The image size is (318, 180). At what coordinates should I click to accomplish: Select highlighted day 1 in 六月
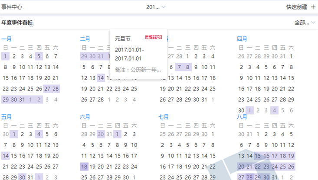(x=117, y=134)
